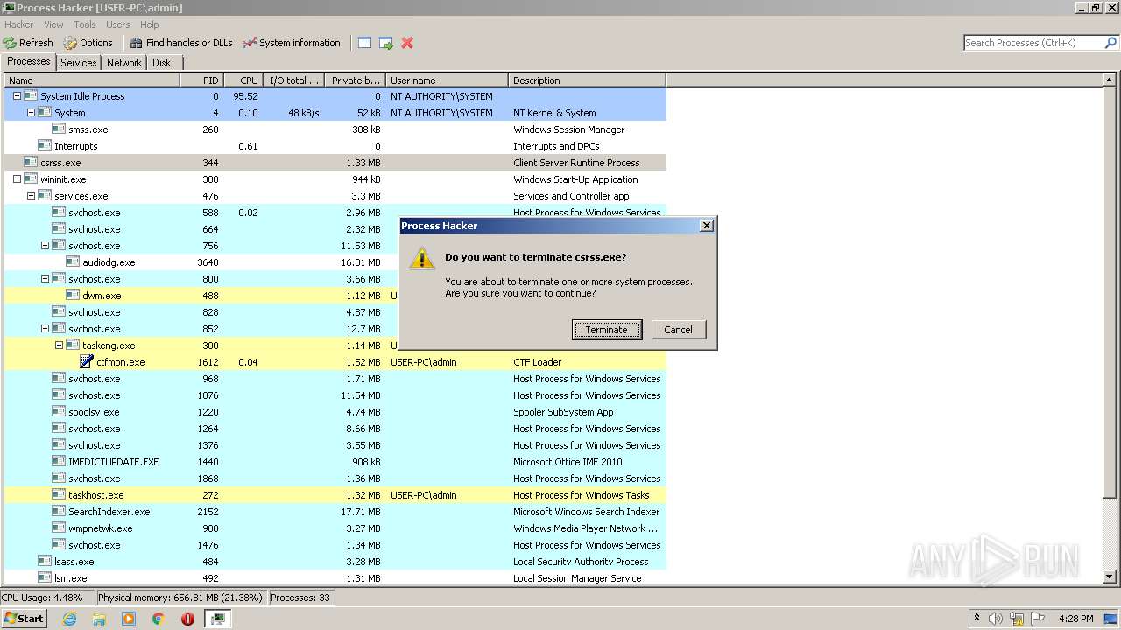Open the Hacker menu
1121x630 pixels.
tap(18, 24)
